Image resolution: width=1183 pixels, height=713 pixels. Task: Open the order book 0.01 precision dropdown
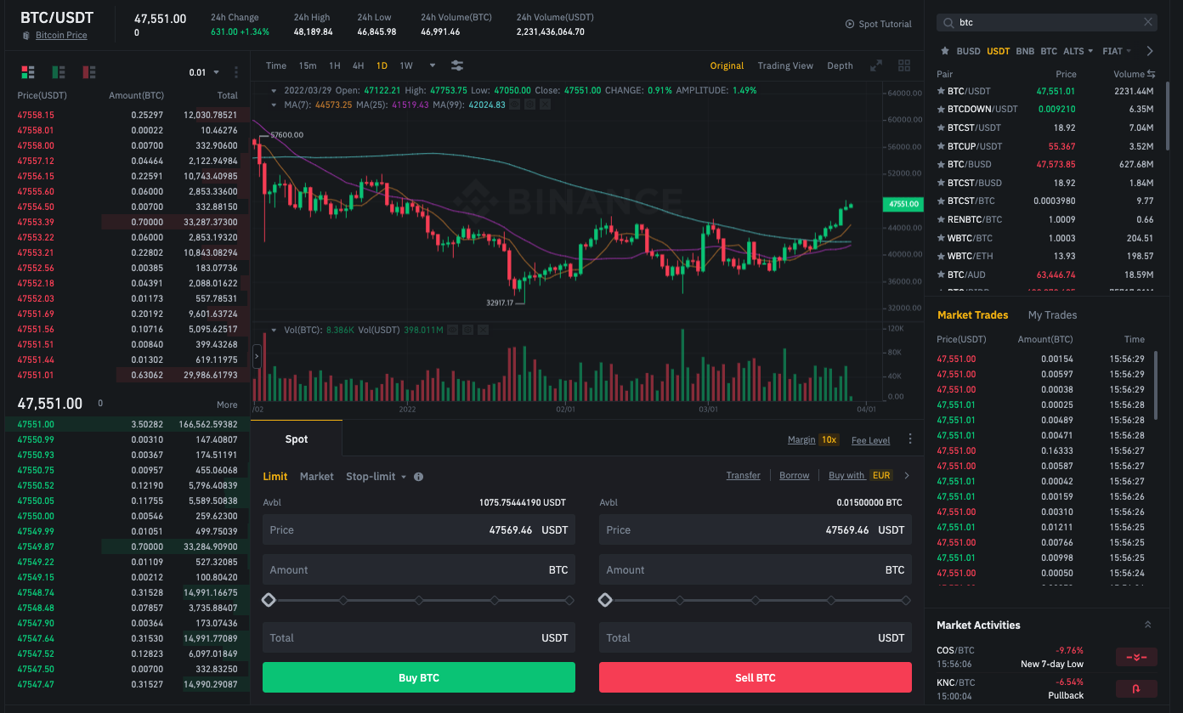(x=204, y=72)
